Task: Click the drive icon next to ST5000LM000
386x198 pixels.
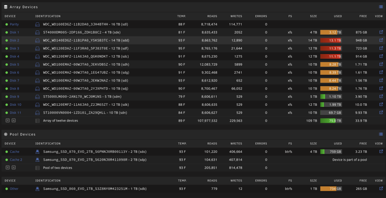Action: pyautogui.click(x=37, y=97)
